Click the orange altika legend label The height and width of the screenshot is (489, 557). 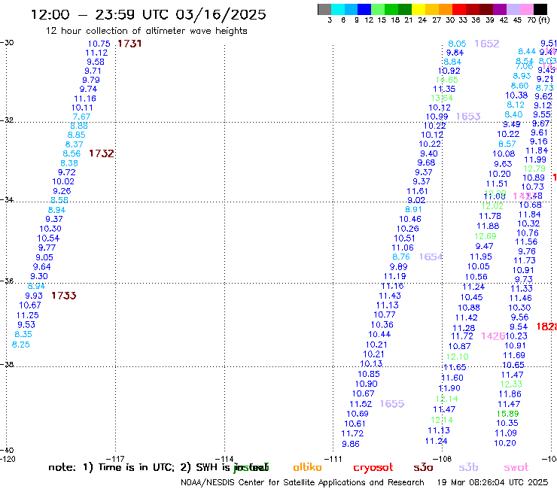tap(307, 467)
